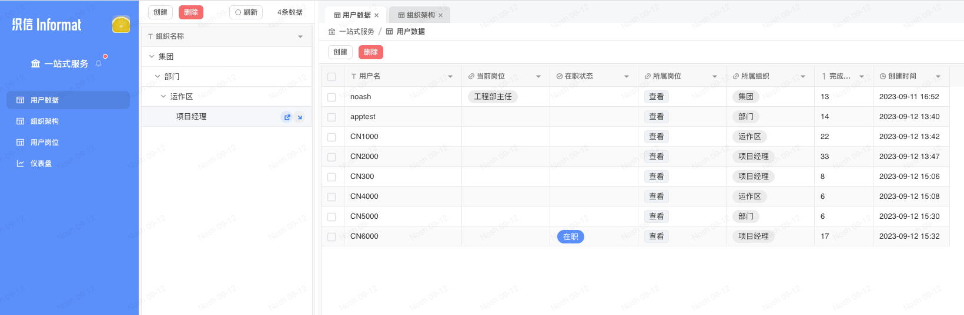Open the 用户名 column dropdown arrow
The image size is (964, 315).
pyautogui.click(x=450, y=77)
